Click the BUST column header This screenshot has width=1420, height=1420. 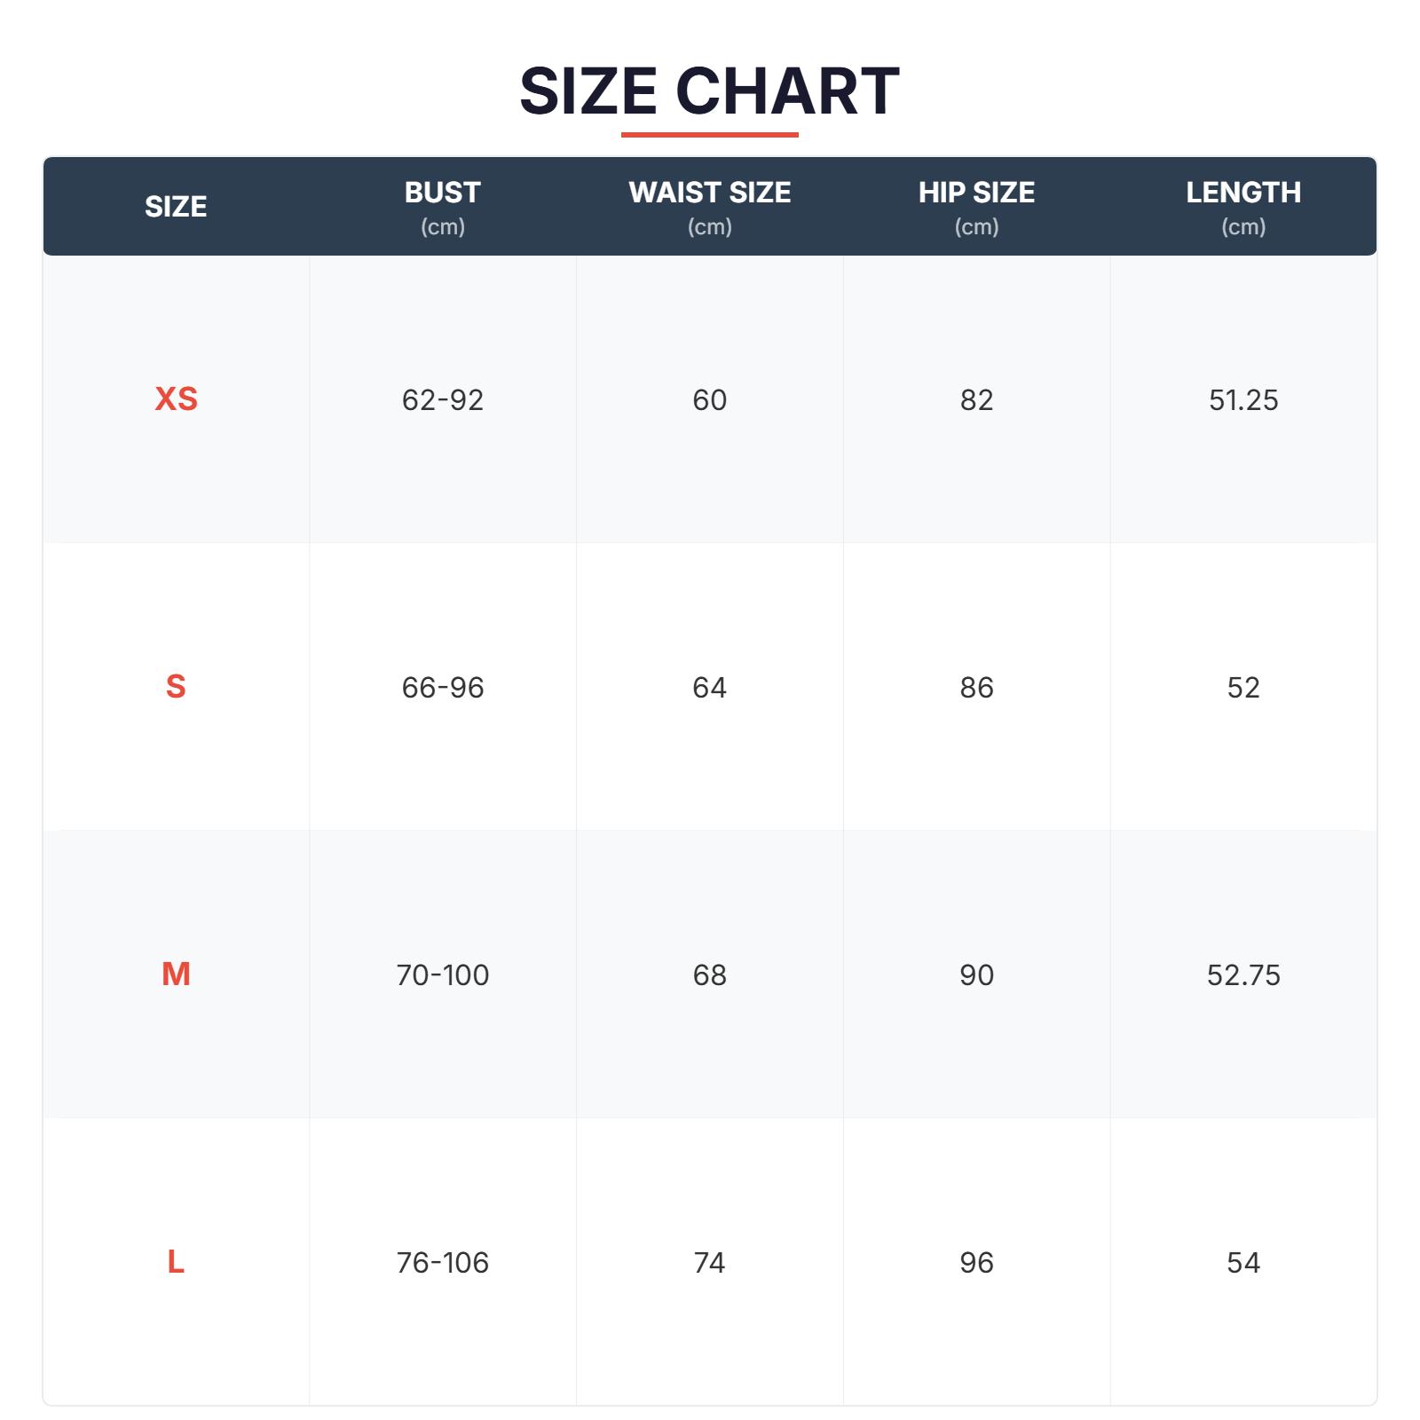[x=442, y=207]
